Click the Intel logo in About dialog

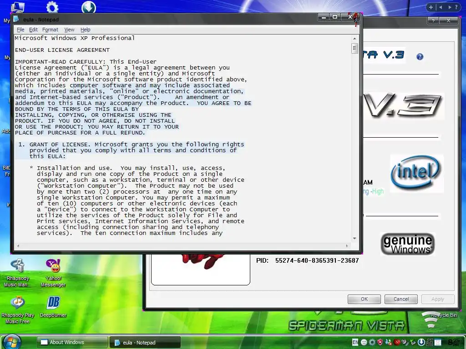coord(416,173)
